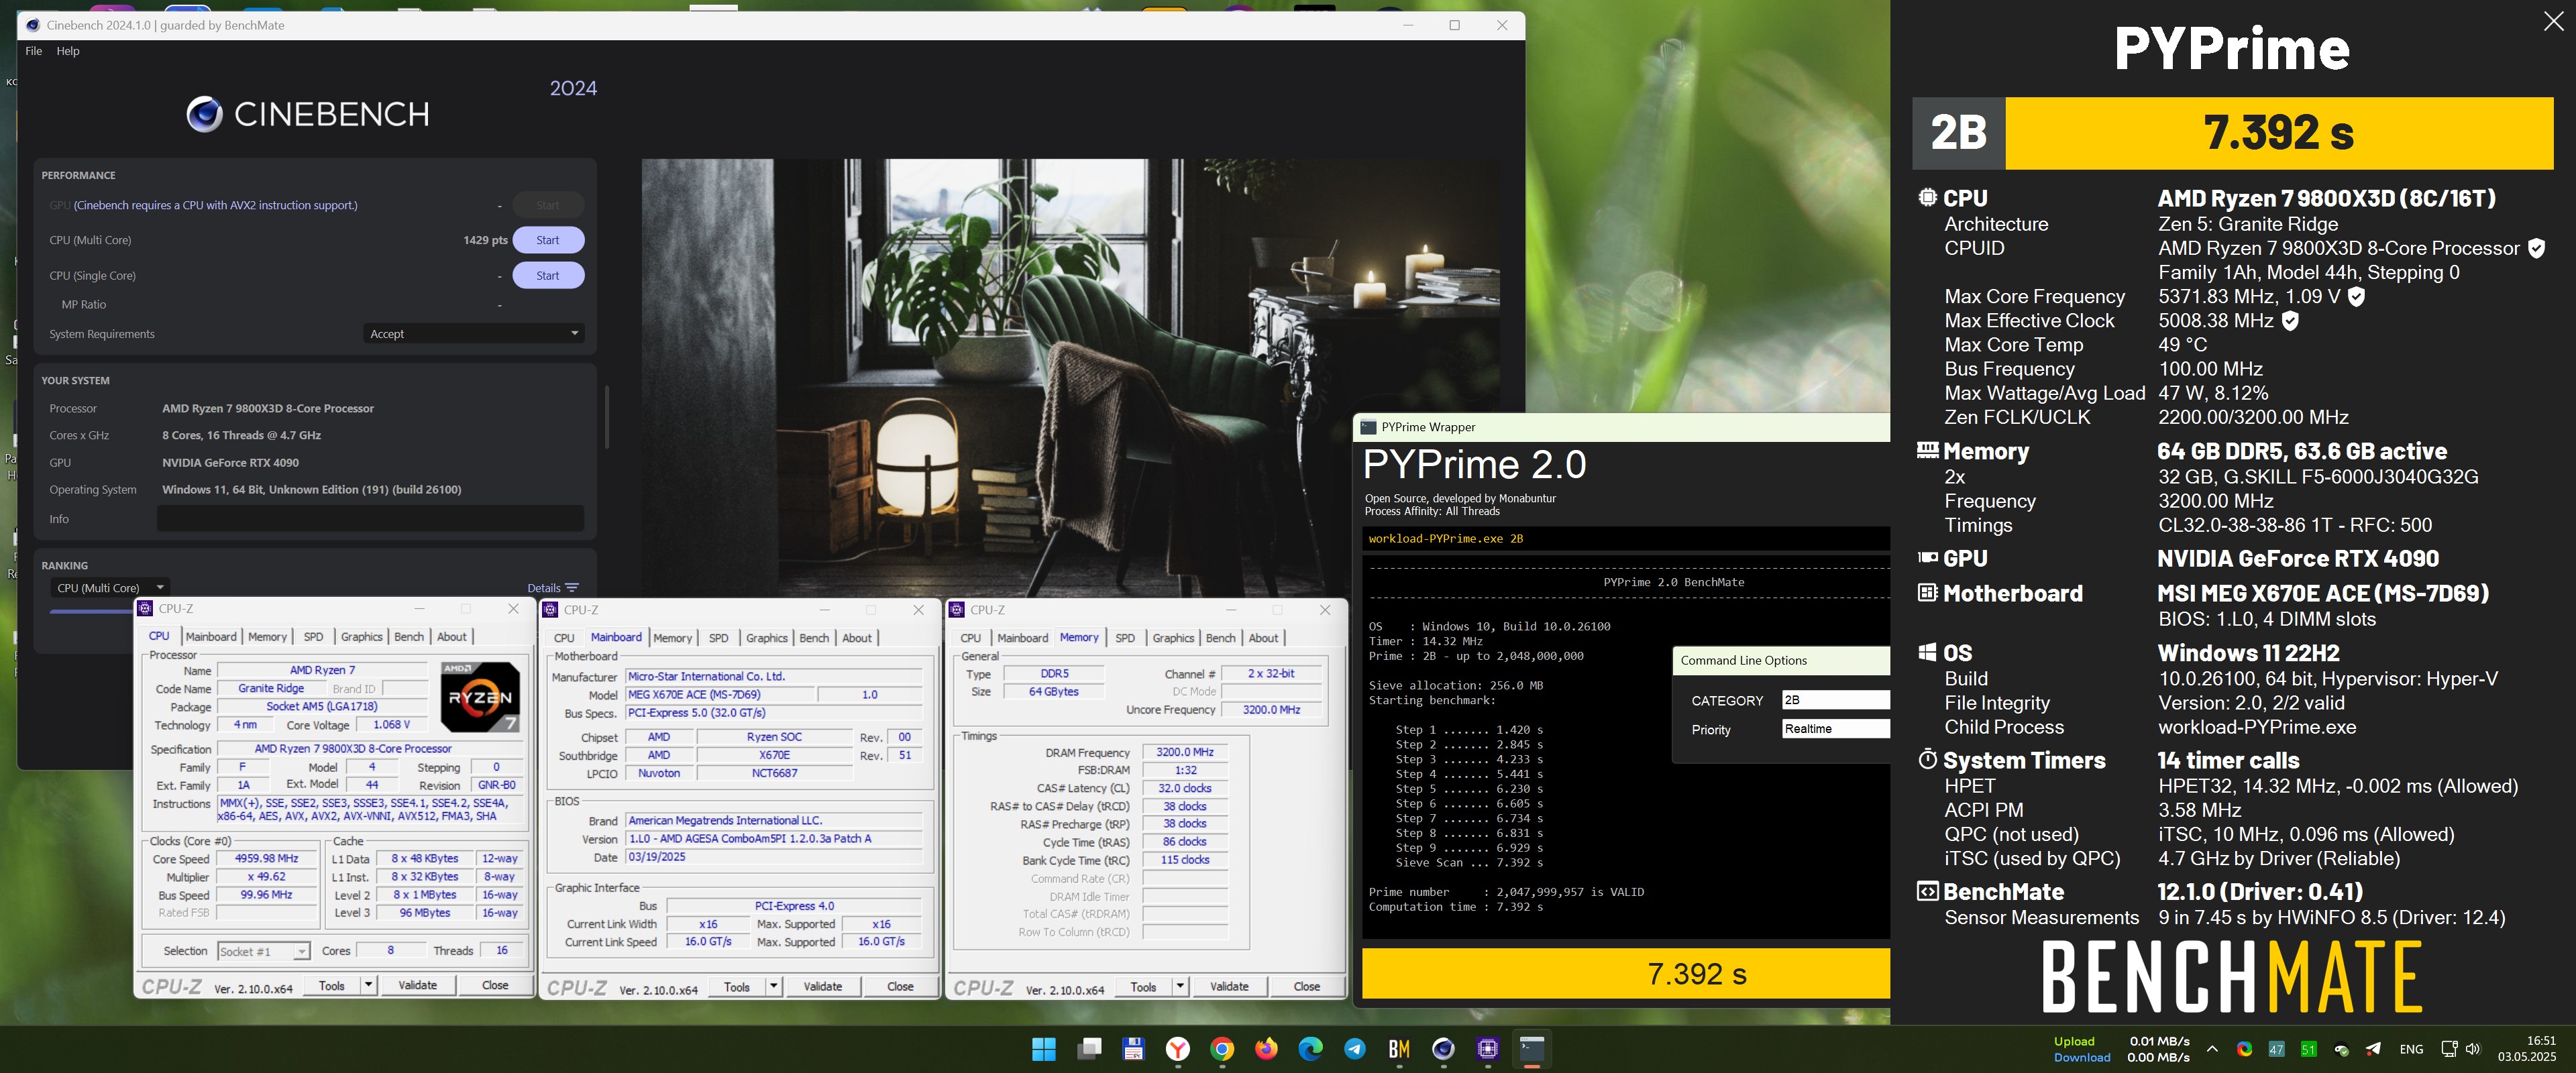Image resolution: width=2576 pixels, height=1073 pixels.
Task: Click the CPU chip icon in BenchMate
Action: [1927, 197]
